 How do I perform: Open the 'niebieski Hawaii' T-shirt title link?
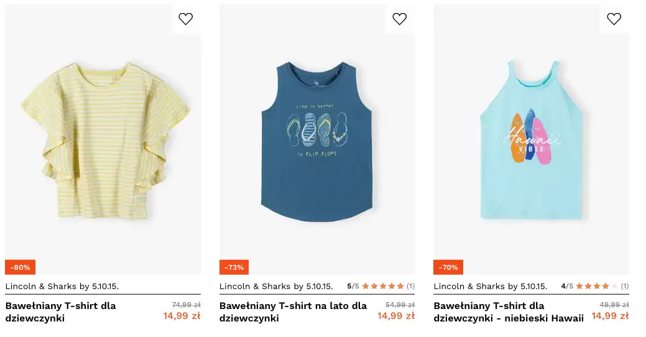(x=509, y=312)
